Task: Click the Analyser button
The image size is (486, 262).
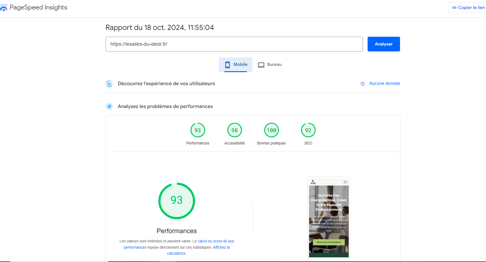Action: [384, 44]
